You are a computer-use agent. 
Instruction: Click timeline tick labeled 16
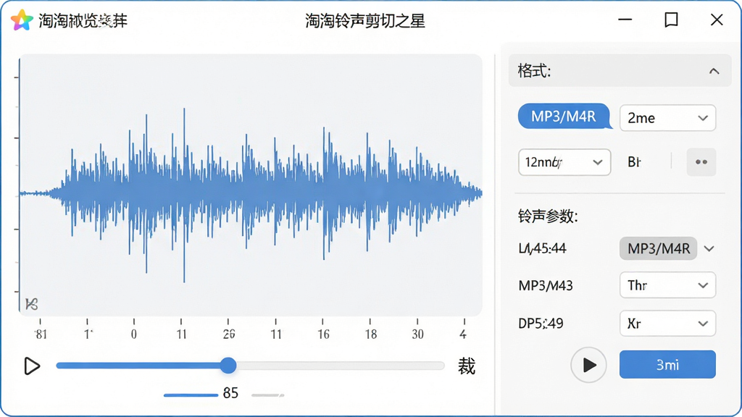click(x=323, y=334)
